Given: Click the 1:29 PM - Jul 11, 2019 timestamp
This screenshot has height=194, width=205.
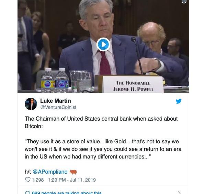Looking at the screenshot, I should 72,180.
